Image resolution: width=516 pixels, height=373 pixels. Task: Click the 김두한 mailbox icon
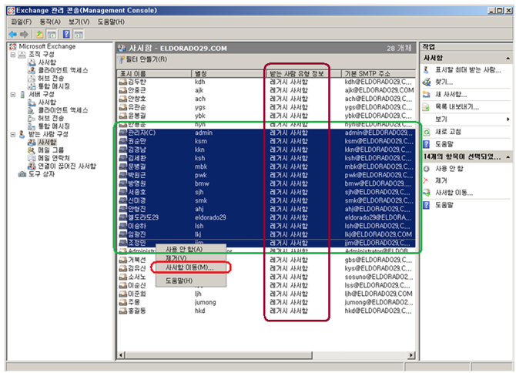[122, 82]
